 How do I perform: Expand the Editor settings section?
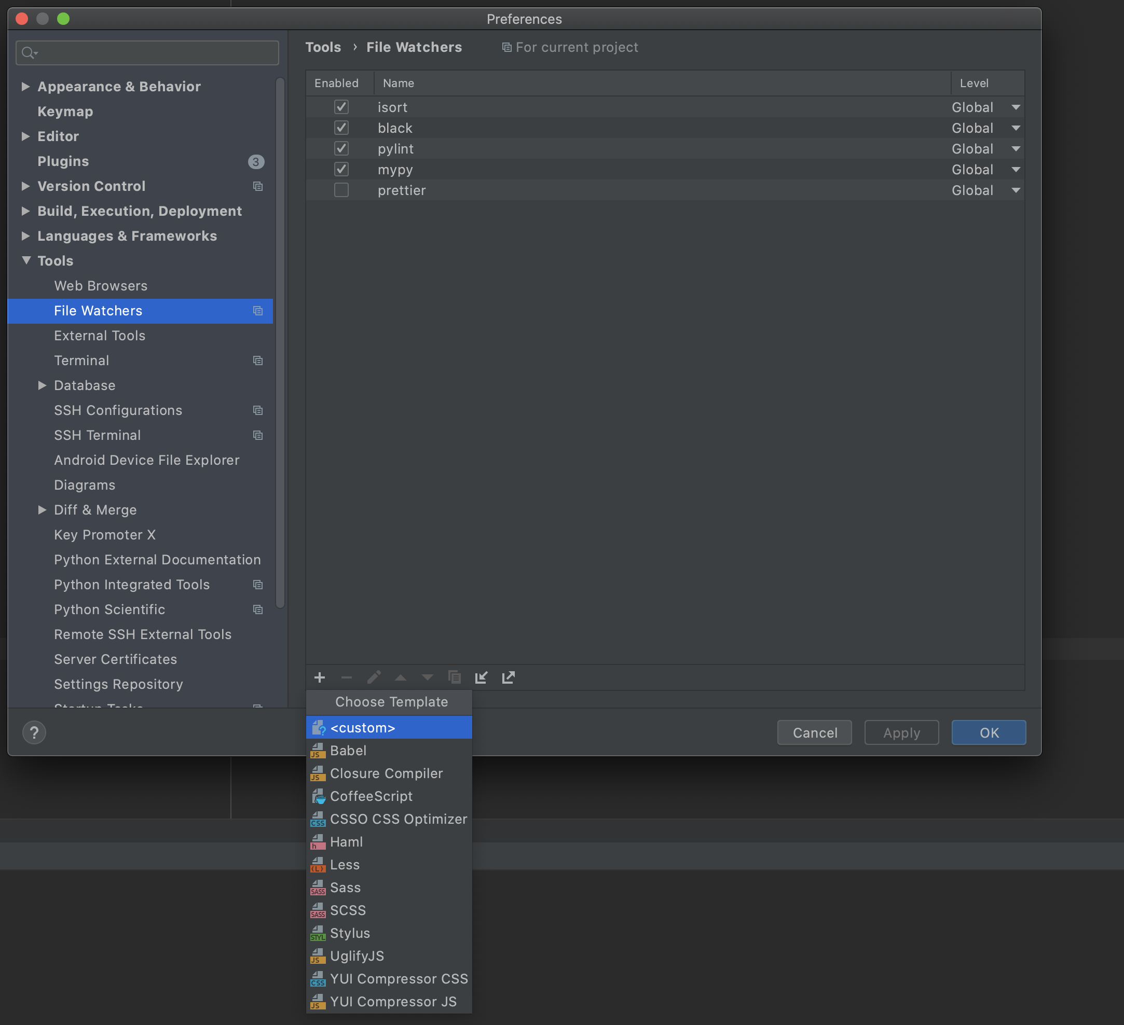pos(25,136)
